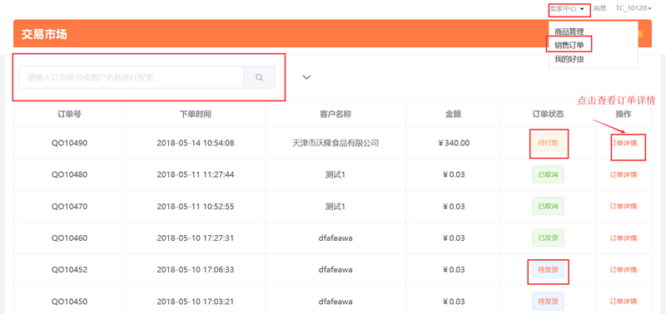This screenshot has width=666, height=314.
Task: Open the 卖家中心 dropdown
Action: pos(568,8)
